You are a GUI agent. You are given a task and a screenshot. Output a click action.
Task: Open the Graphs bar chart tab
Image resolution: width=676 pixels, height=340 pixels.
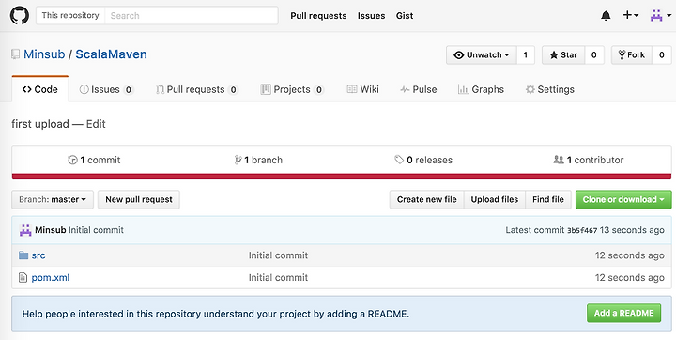pos(481,89)
